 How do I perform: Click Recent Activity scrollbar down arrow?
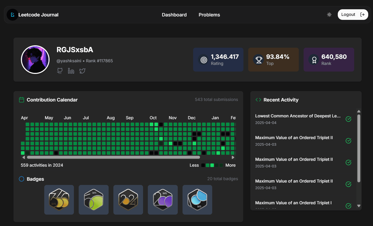pos(359,206)
